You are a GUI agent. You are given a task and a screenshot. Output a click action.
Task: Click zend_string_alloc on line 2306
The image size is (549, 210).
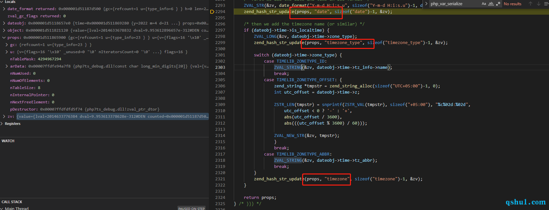point(351,86)
